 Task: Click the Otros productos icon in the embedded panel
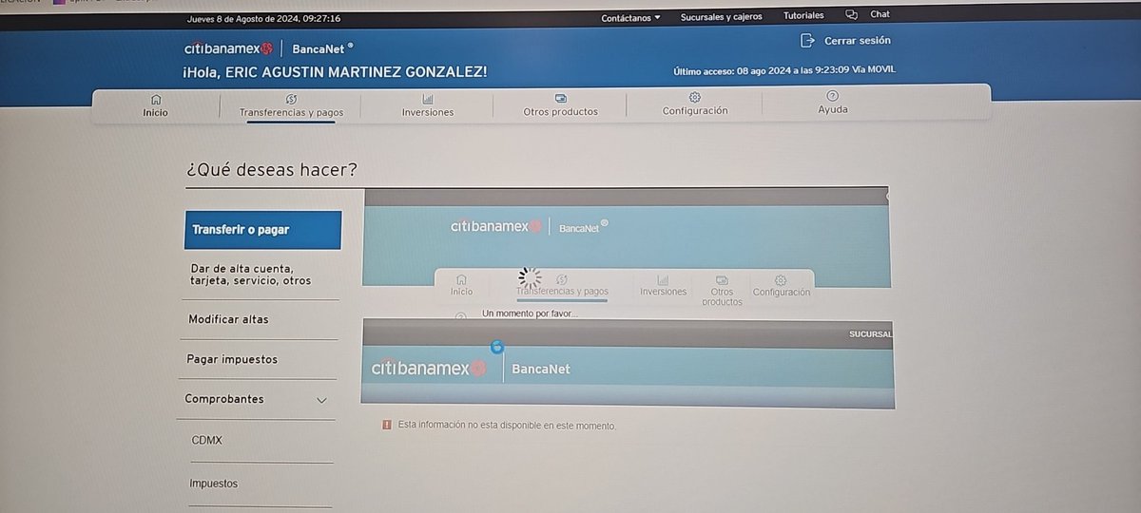[722, 279]
